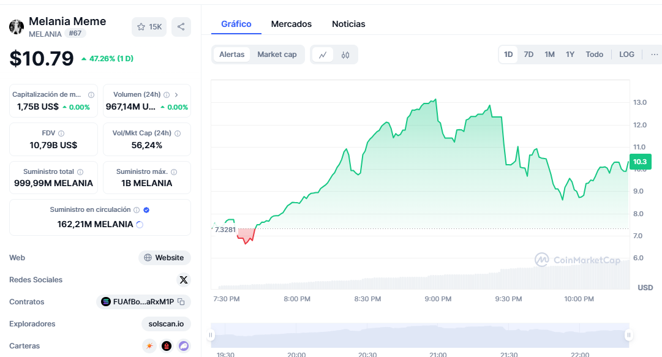Open the solscan.io explorer link
The height and width of the screenshot is (357, 662).
166,324
